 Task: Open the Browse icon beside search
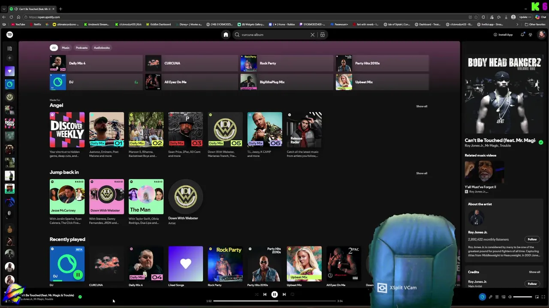pos(323,35)
